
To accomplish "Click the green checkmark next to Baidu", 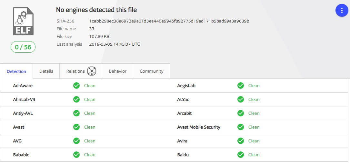I will (x=241, y=155).
